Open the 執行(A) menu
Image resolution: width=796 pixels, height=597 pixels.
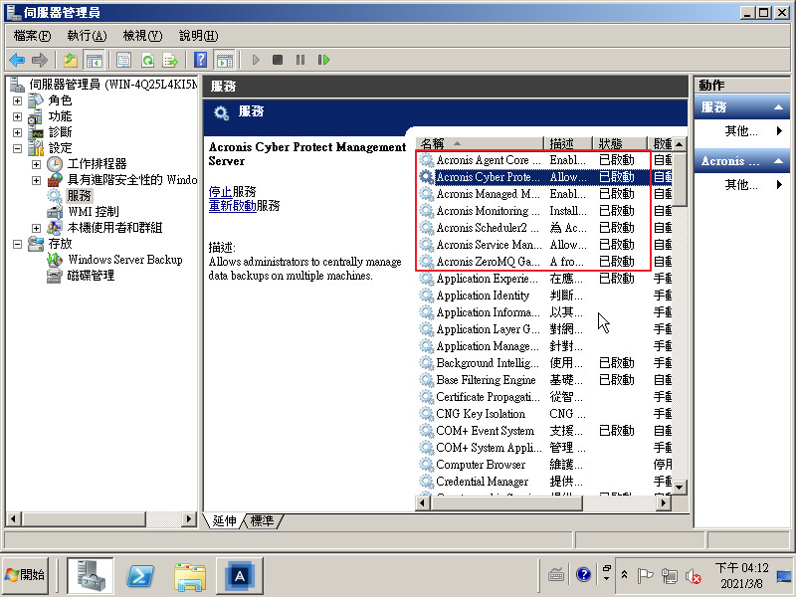point(87,36)
